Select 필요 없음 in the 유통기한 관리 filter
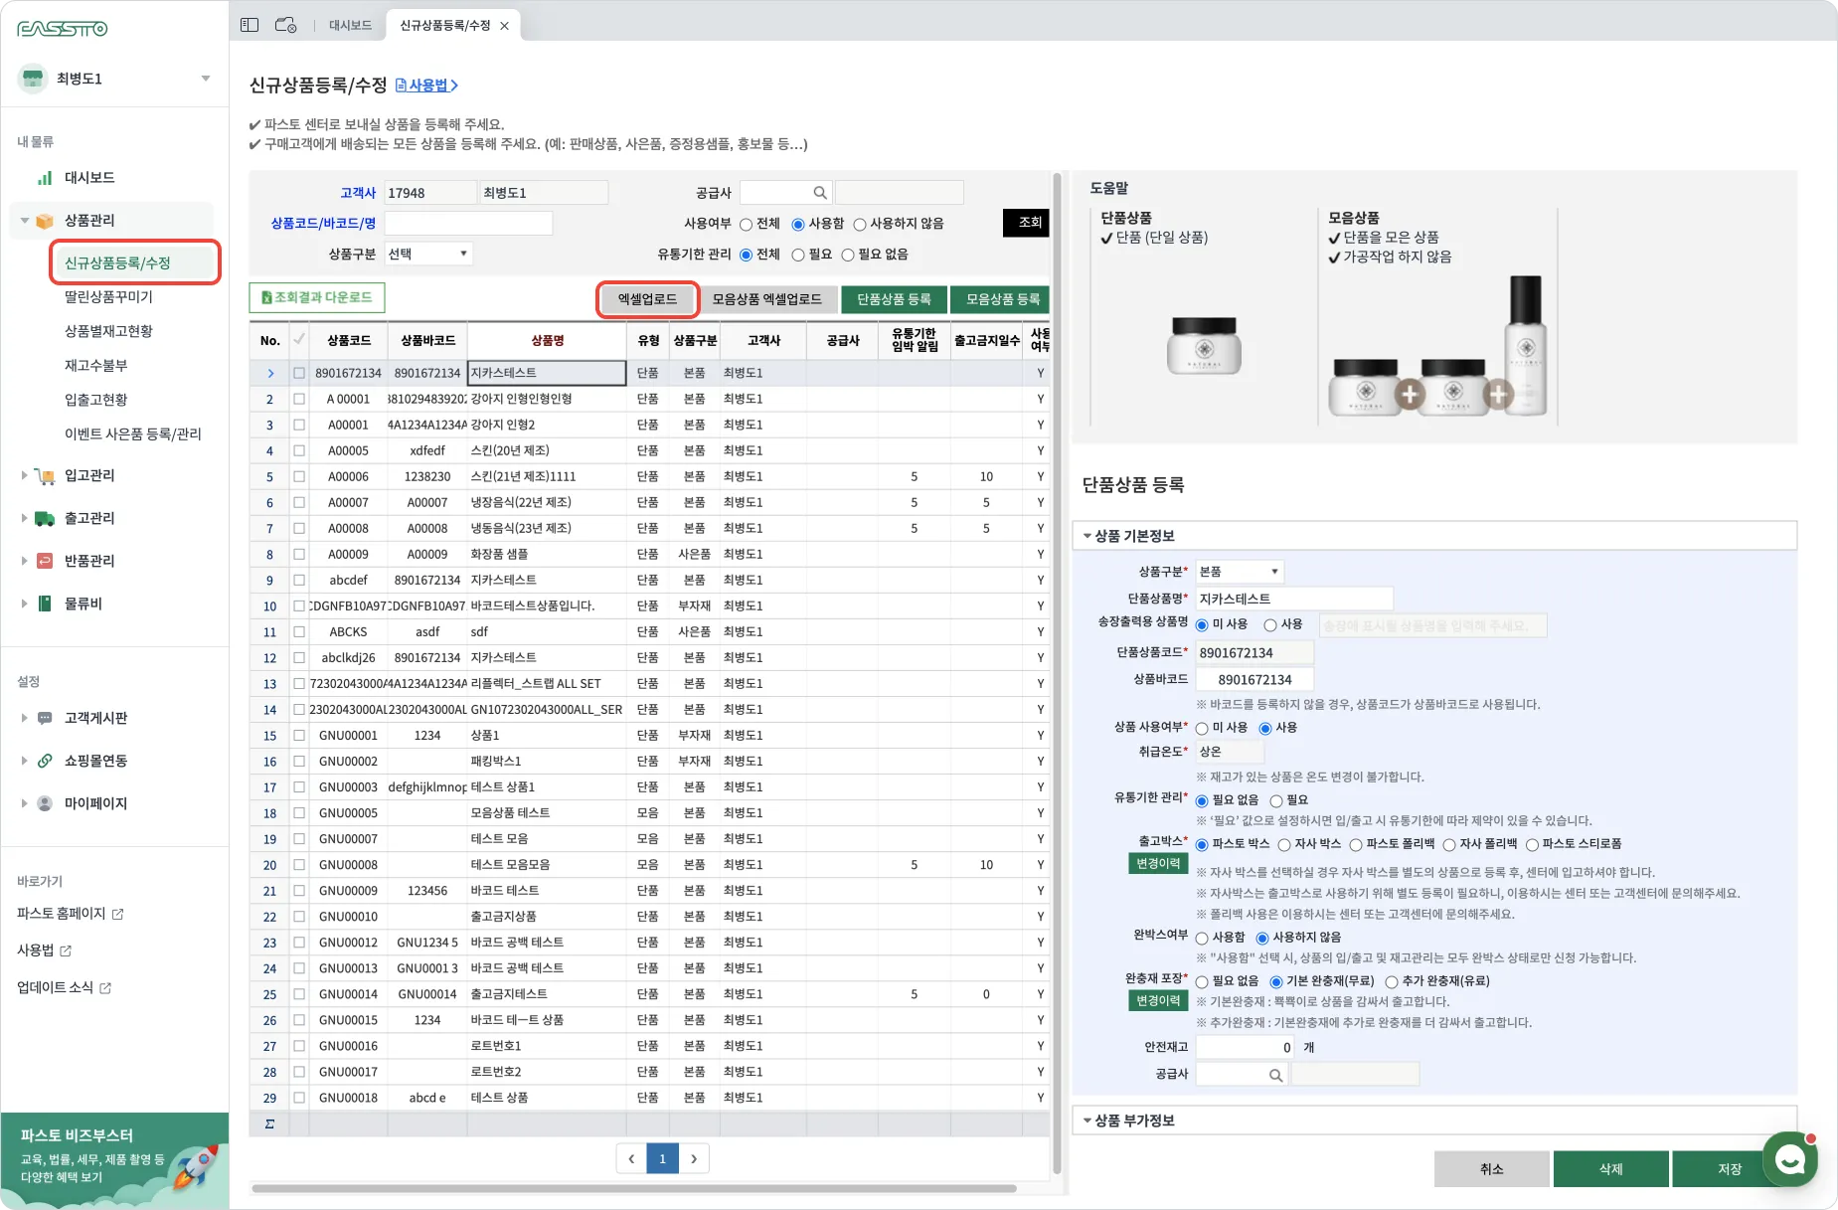The height and width of the screenshot is (1210, 1838). (x=848, y=256)
